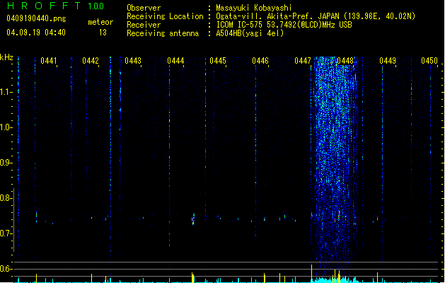Click the 0.6 kHz axis label
The height and width of the screenshot is (283, 445).
6,269
